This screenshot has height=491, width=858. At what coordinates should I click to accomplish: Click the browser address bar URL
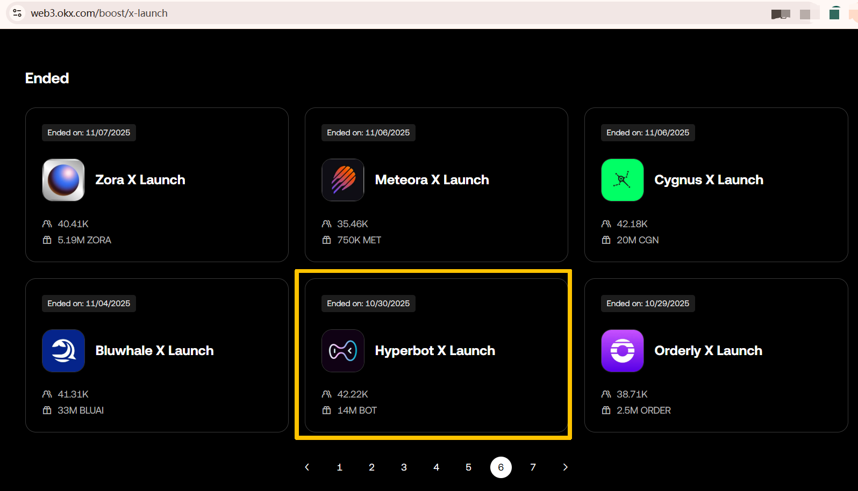99,13
